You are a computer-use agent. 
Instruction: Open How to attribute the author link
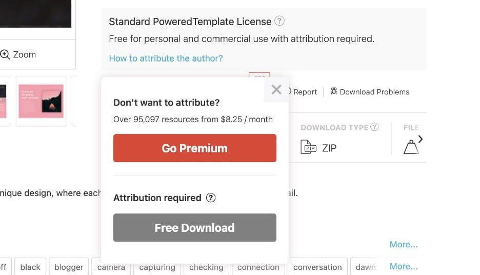166,58
